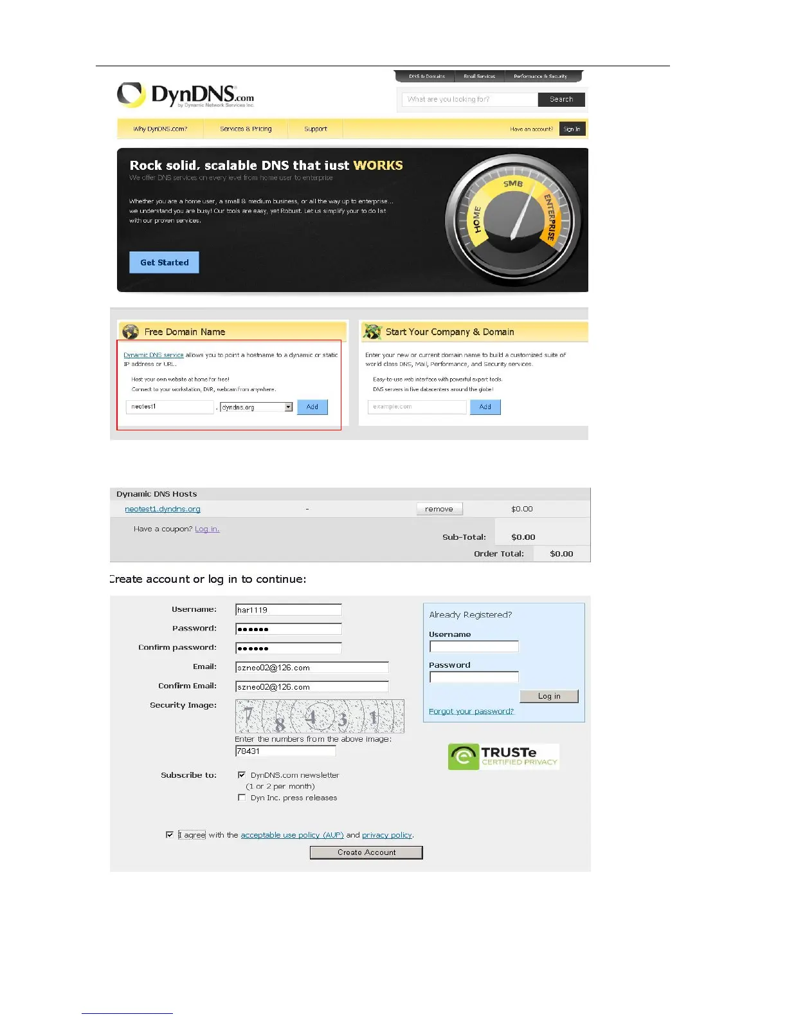This screenshot has height=1019, width=787.
Task: Open the privacy policy link
Action: click(x=387, y=835)
